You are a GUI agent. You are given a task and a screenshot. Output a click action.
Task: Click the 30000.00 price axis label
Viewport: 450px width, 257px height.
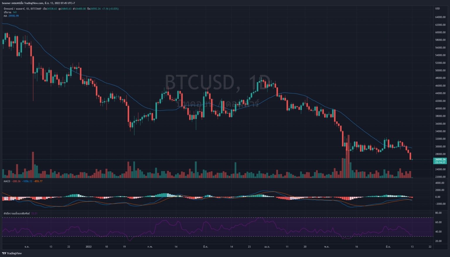tap(440, 146)
